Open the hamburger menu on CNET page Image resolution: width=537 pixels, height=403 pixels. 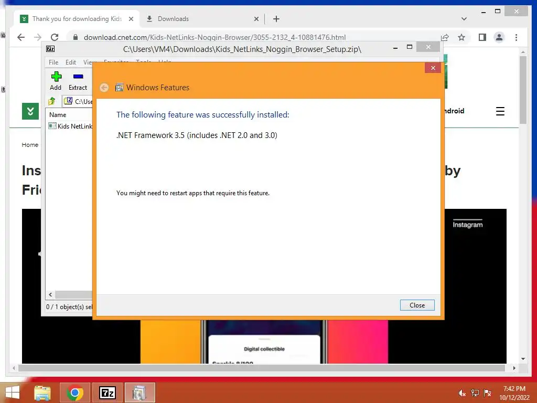(500, 111)
